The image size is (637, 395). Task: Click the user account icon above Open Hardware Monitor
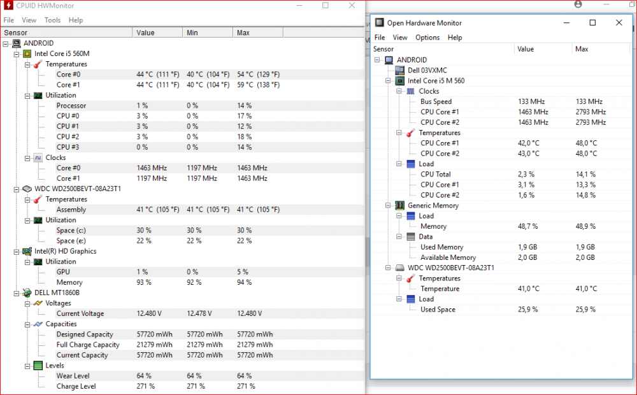click(x=578, y=4)
